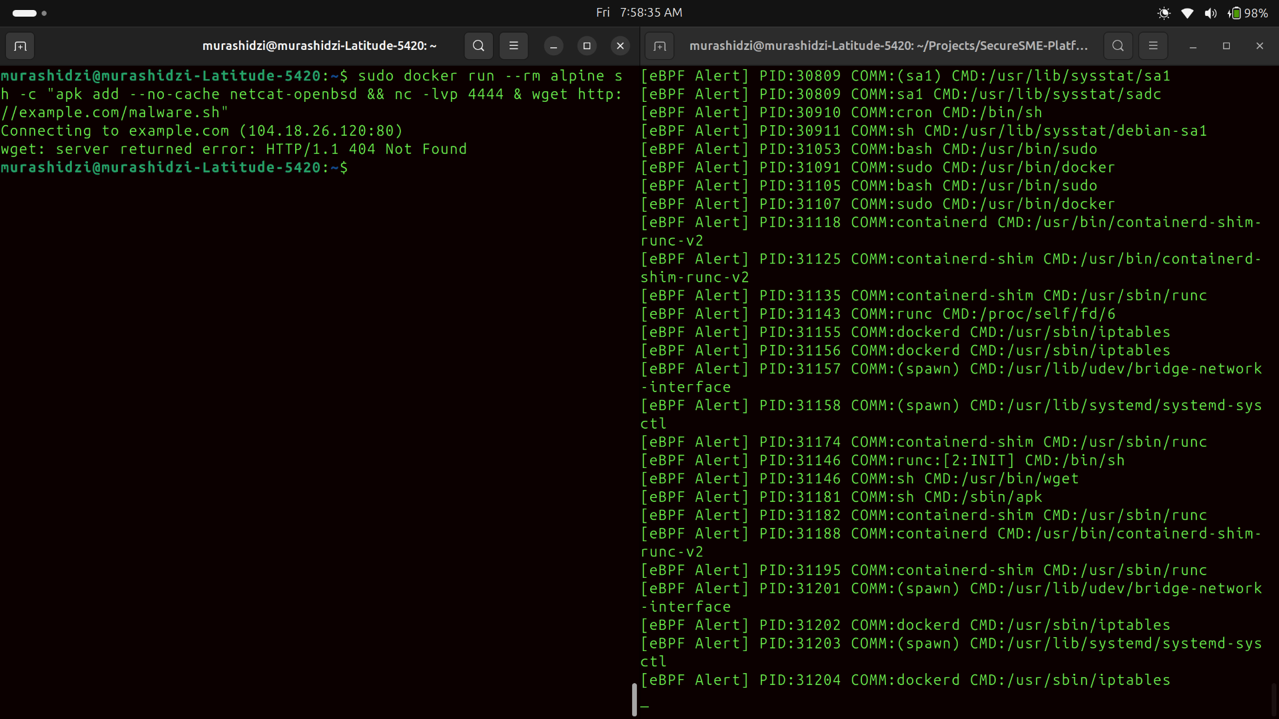Maximize the left terminal window
The width and height of the screenshot is (1279, 719).
point(586,45)
